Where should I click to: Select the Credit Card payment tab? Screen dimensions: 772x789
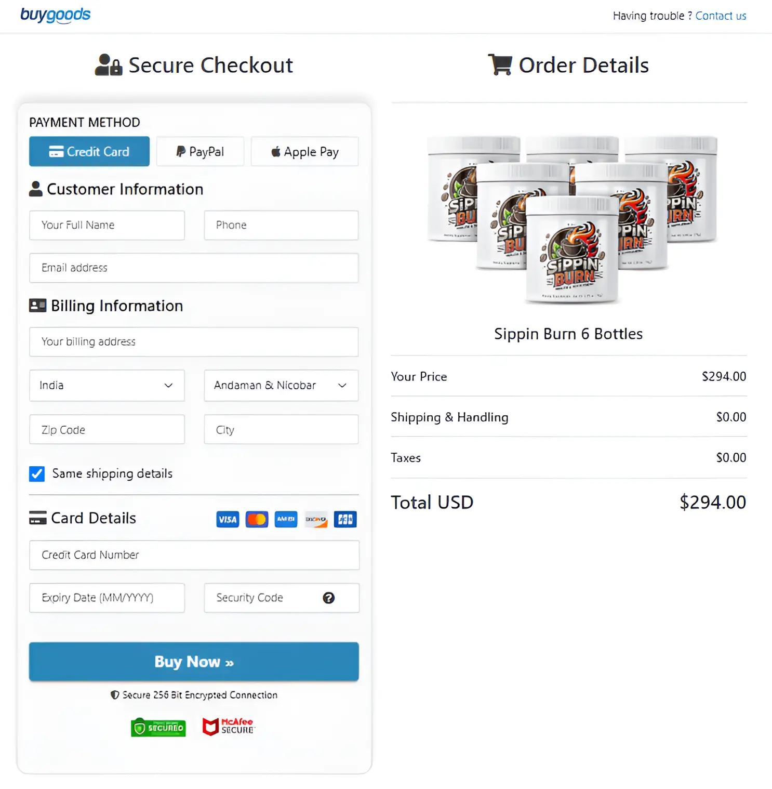coord(89,151)
